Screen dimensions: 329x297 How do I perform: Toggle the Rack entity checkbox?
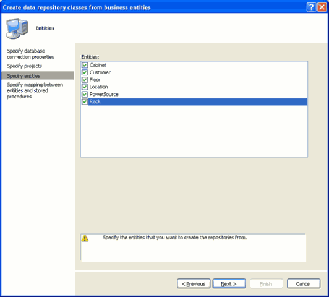[85, 101]
